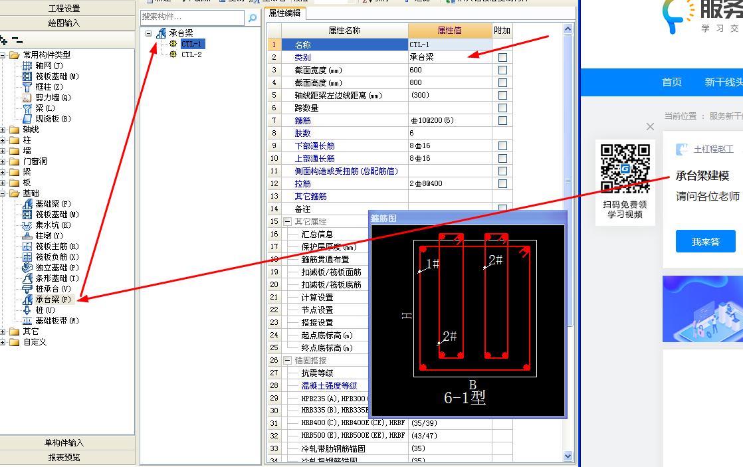Collapse the 常用构件类型 folder
743x467 pixels.
[x=3, y=55]
